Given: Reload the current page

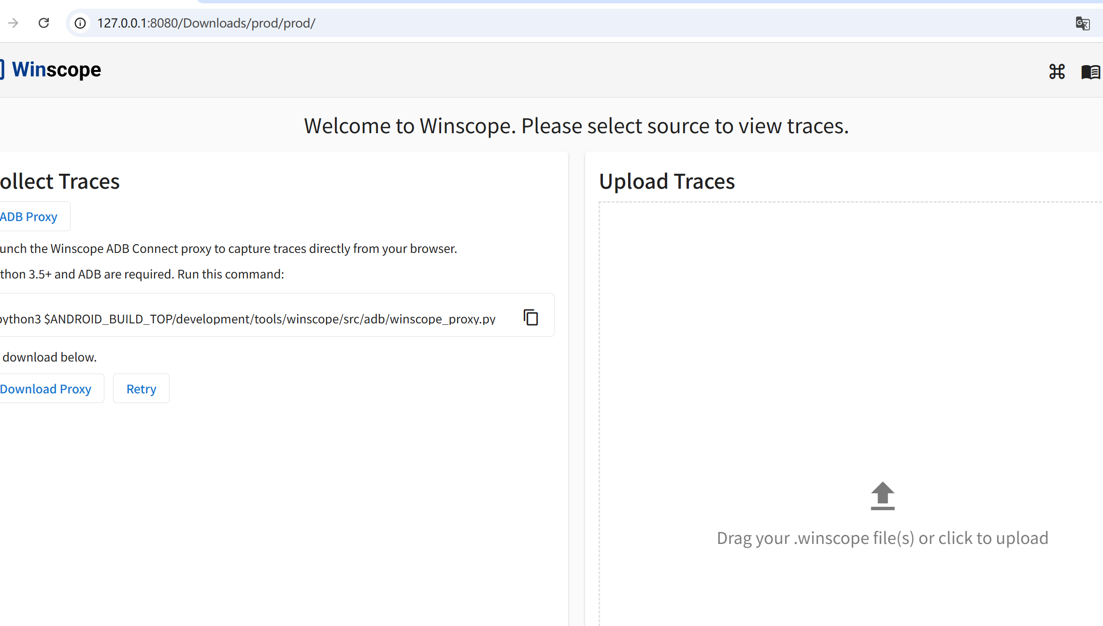Looking at the screenshot, I should pyautogui.click(x=43, y=23).
